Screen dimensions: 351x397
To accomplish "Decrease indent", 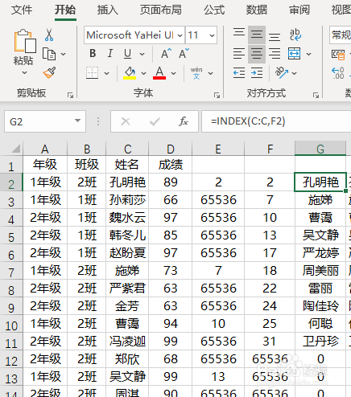I will tap(239, 73).
